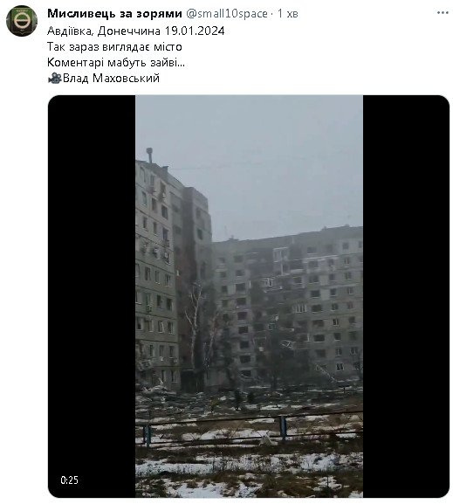This screenshot has width=453, height=504.
Task: Play the embedded Avdiivka video
Action: tap(249, 296)
